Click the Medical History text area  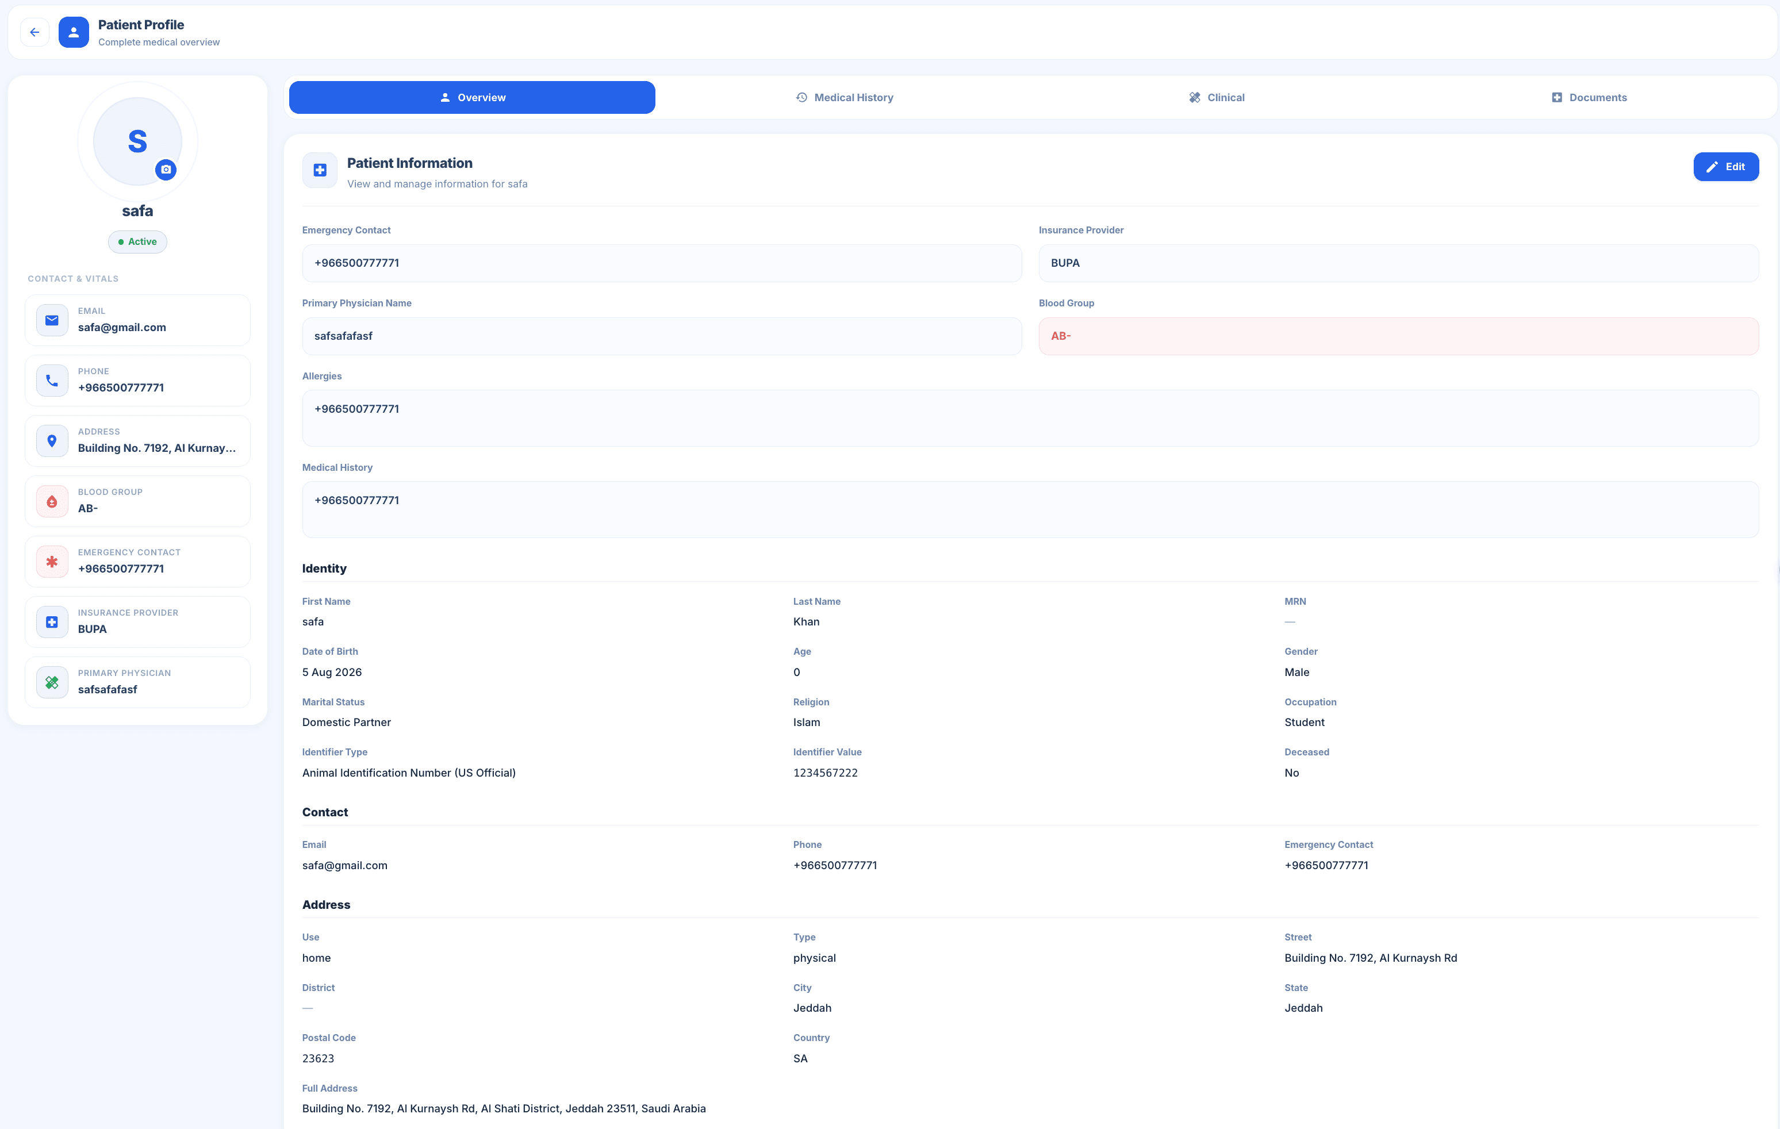pos(1030,510)
